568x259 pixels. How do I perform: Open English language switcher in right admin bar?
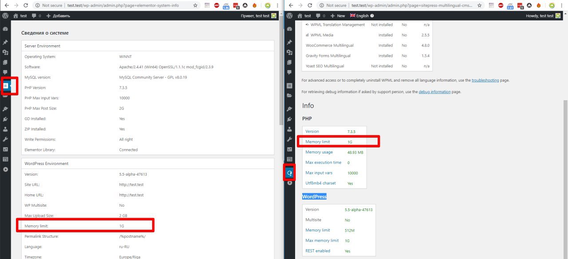[x=362, y=16]
